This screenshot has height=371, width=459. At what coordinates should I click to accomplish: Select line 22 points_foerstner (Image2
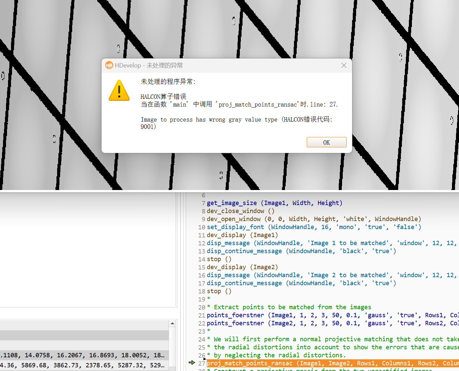point(332,323)
